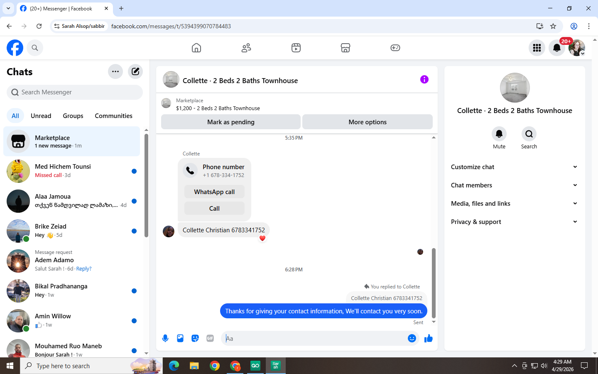Click the taskbar search box

(91, 366)
